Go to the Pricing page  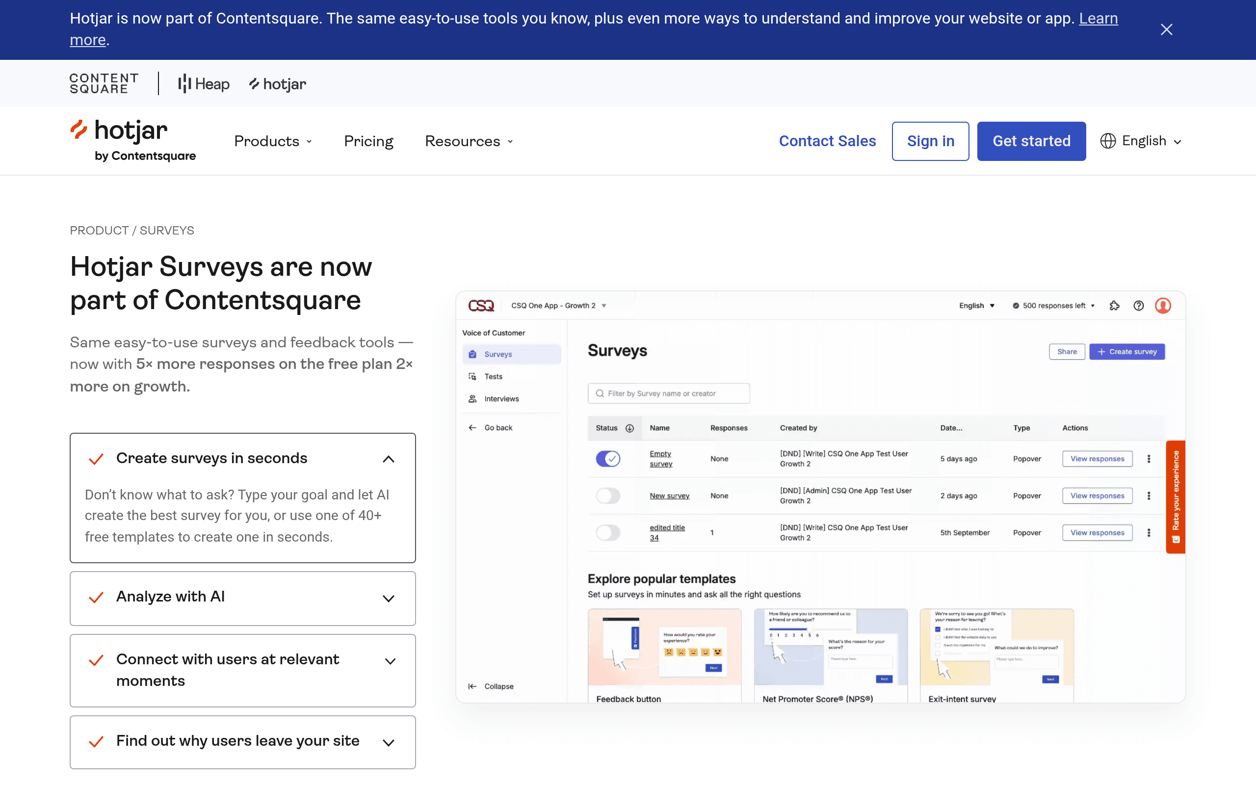[x=368, y=141]
